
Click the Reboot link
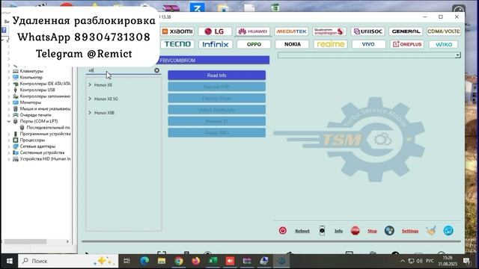tap(302, 231)
